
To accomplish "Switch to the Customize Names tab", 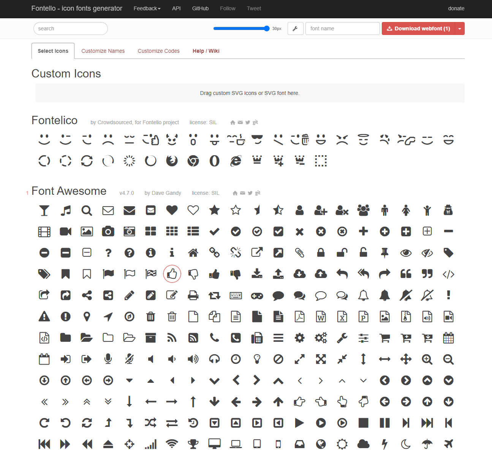I will pos(103,51).
